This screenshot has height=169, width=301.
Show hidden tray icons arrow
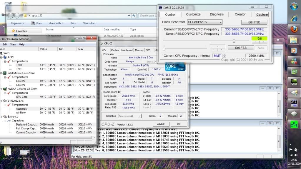pos(290,144)
